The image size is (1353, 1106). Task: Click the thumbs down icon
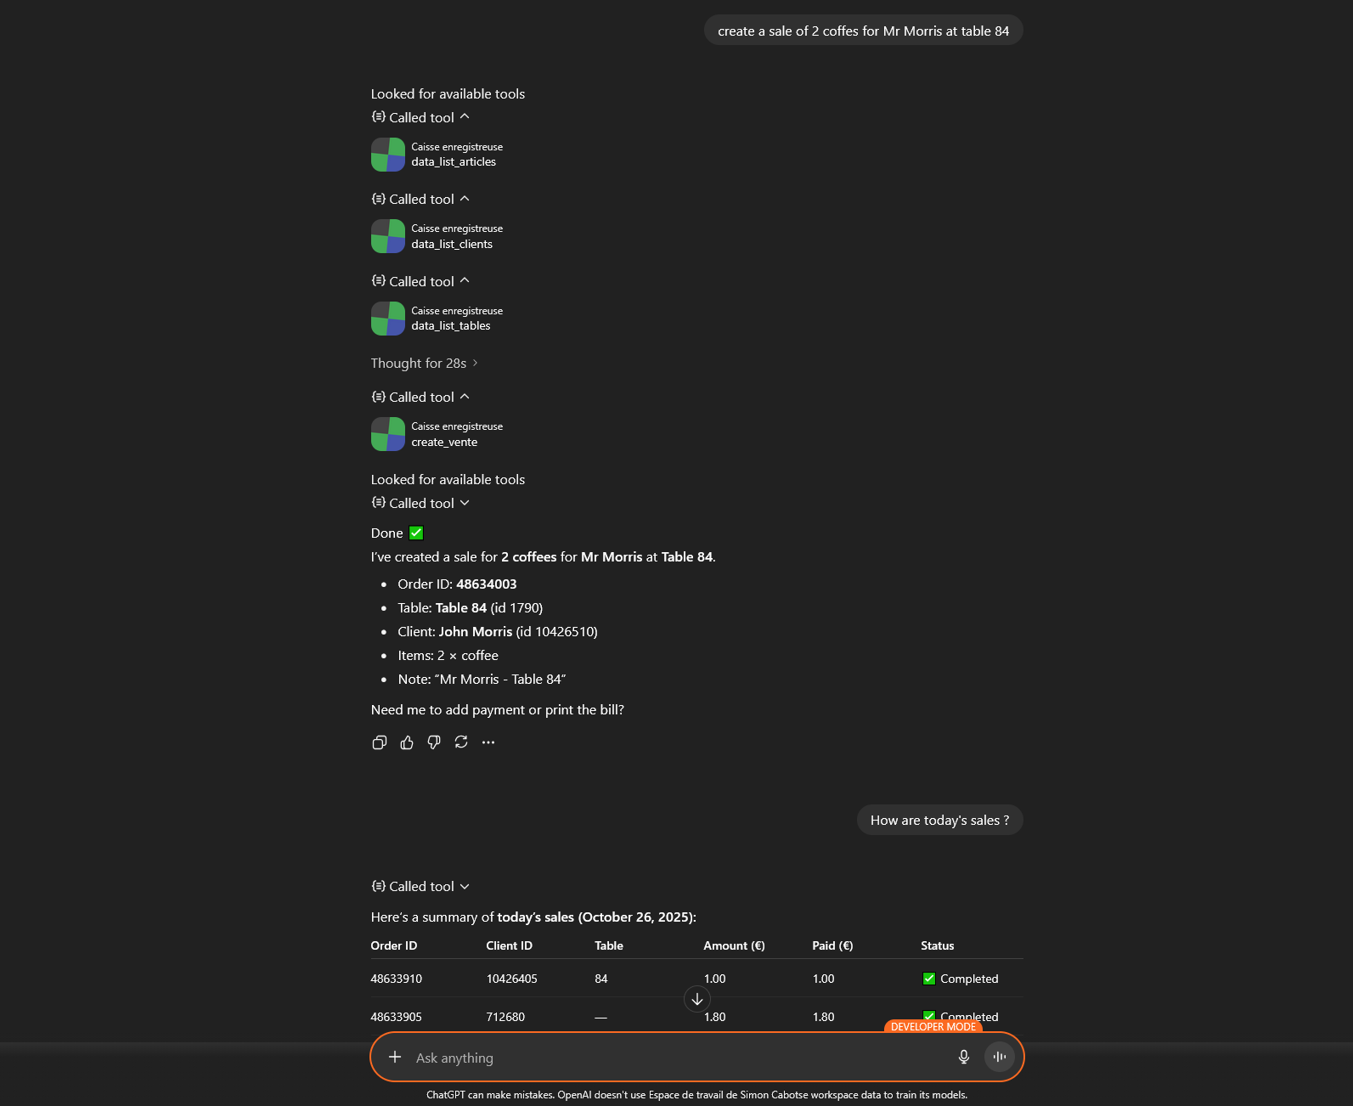coord(434,742)
